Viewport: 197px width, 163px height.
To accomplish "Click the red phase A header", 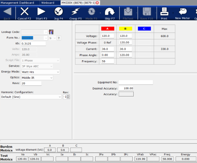I will point(107,29).
